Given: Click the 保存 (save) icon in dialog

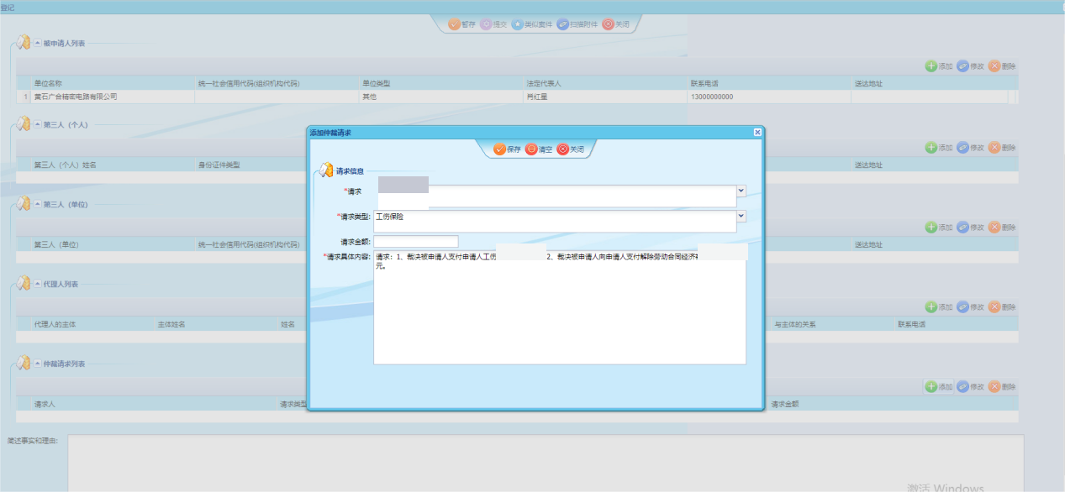Looking at the screenshot, I should click(499, 149).
